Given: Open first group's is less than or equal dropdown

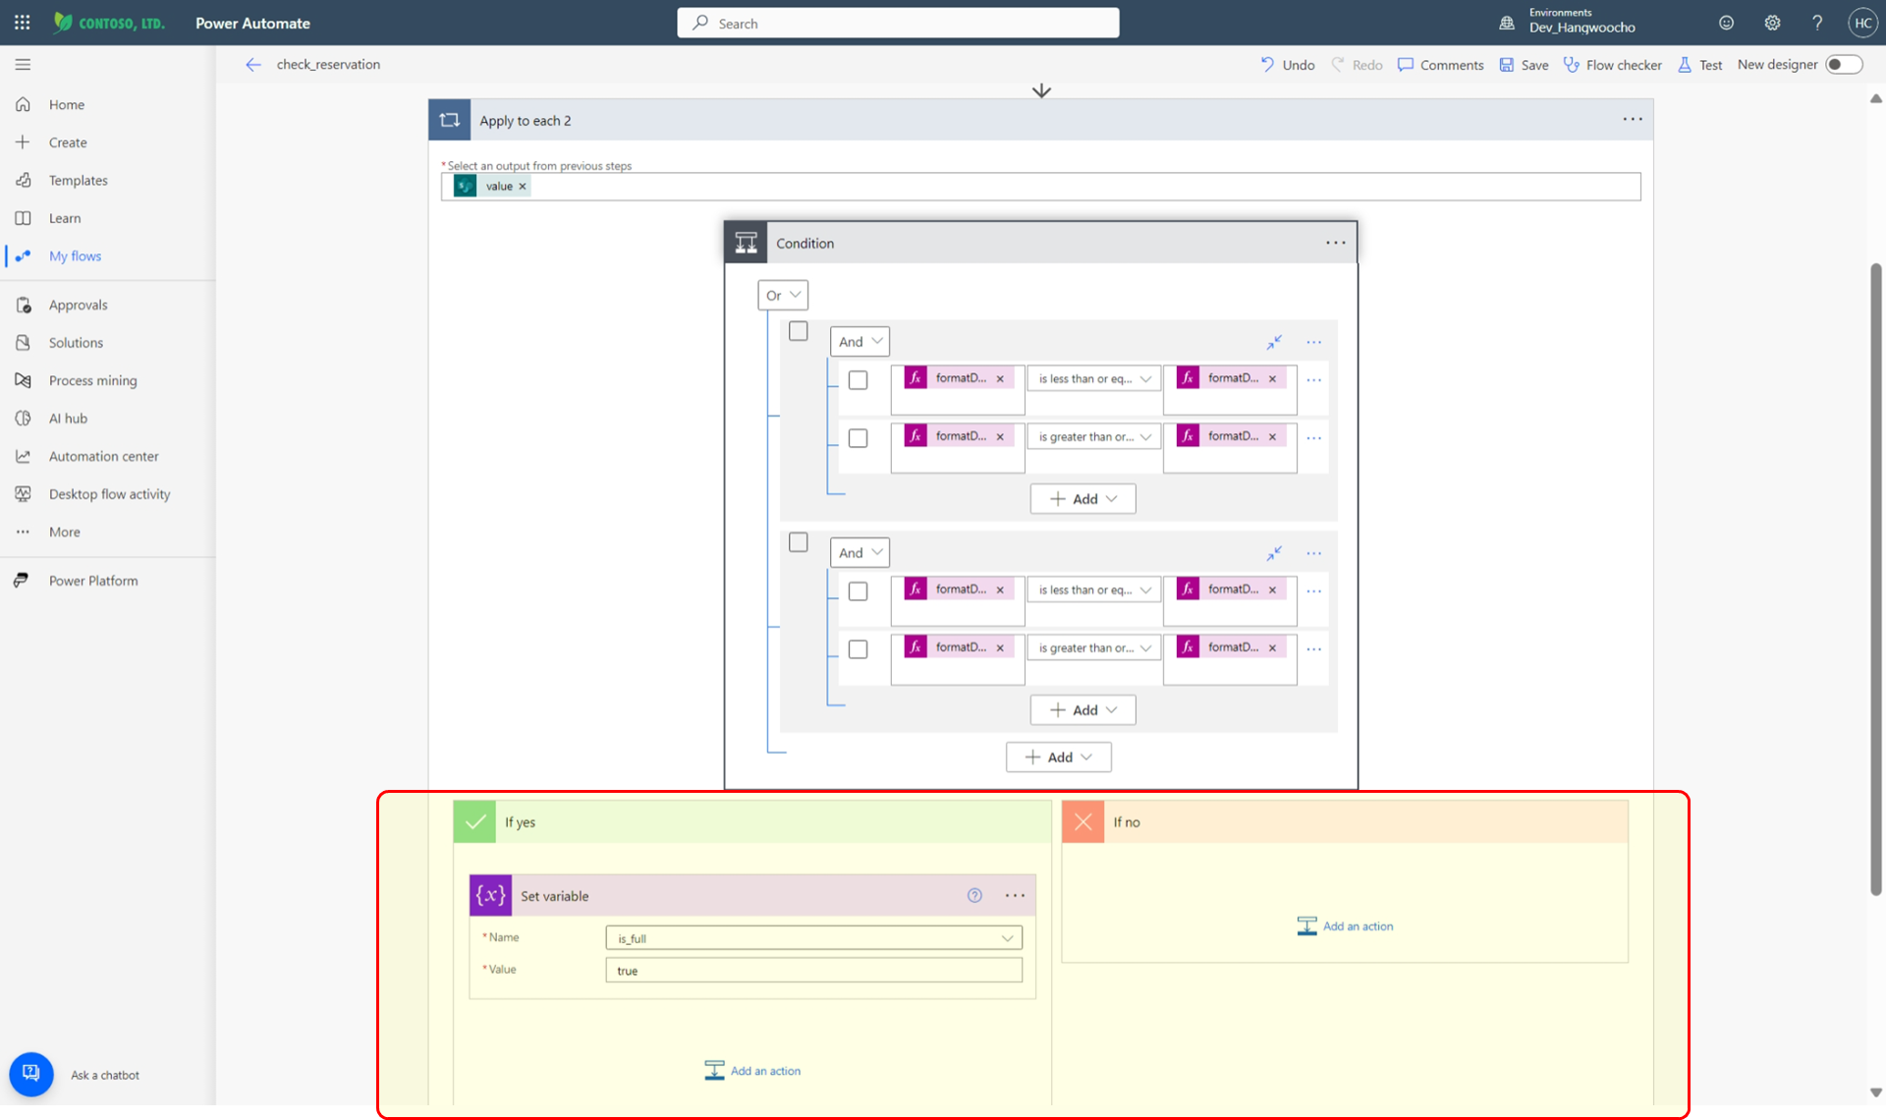Looking at the screenshot, I should coord(1093,379).
